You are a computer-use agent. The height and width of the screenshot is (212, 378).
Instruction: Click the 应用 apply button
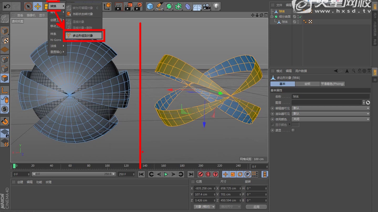(256, 207)
